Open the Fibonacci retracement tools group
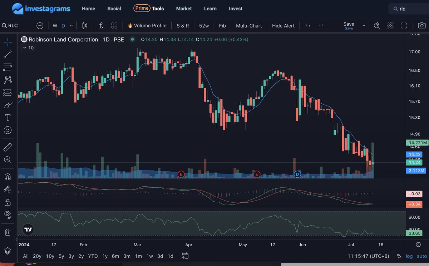Screen dimensions: 429x266 coord(8,67)
